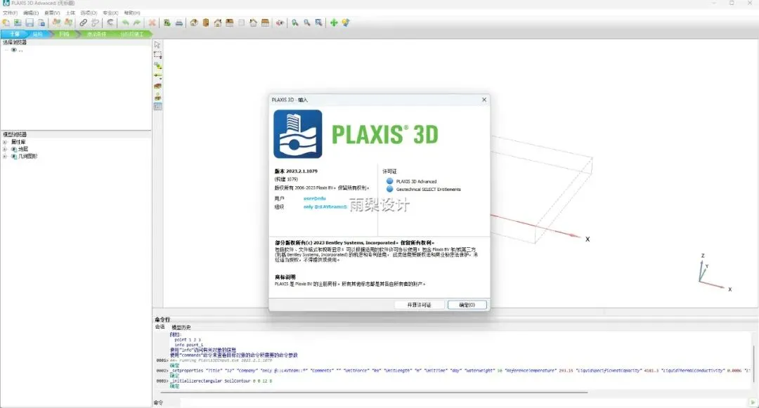Open the move/array tool dropdown arrow
The image size is (759, 408).
161,78
